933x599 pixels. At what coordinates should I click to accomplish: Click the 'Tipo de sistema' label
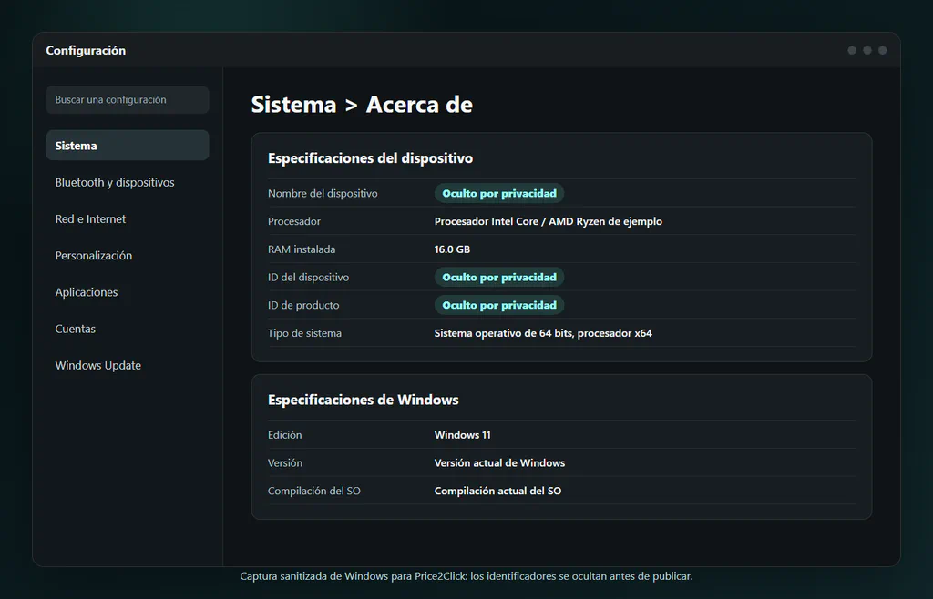pyautogui.click(x=304, y=333)
